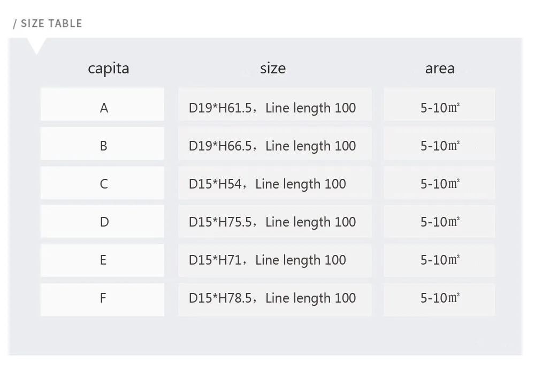The image size is (535, 369).
Task: Click the area cell in row A
Action: pos(440,108)
